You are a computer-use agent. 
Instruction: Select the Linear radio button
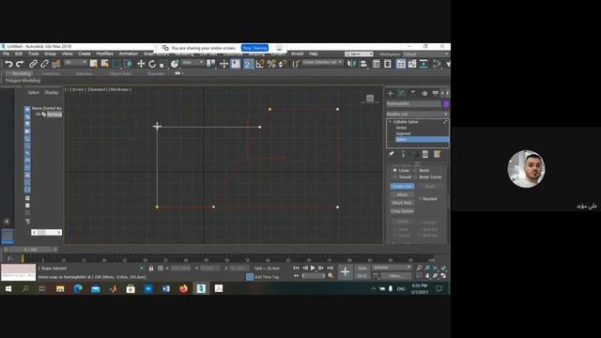(394, 170)
